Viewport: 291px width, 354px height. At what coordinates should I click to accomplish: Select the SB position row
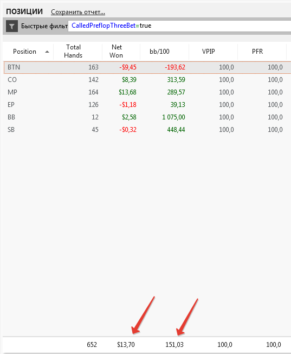[147, 130]
